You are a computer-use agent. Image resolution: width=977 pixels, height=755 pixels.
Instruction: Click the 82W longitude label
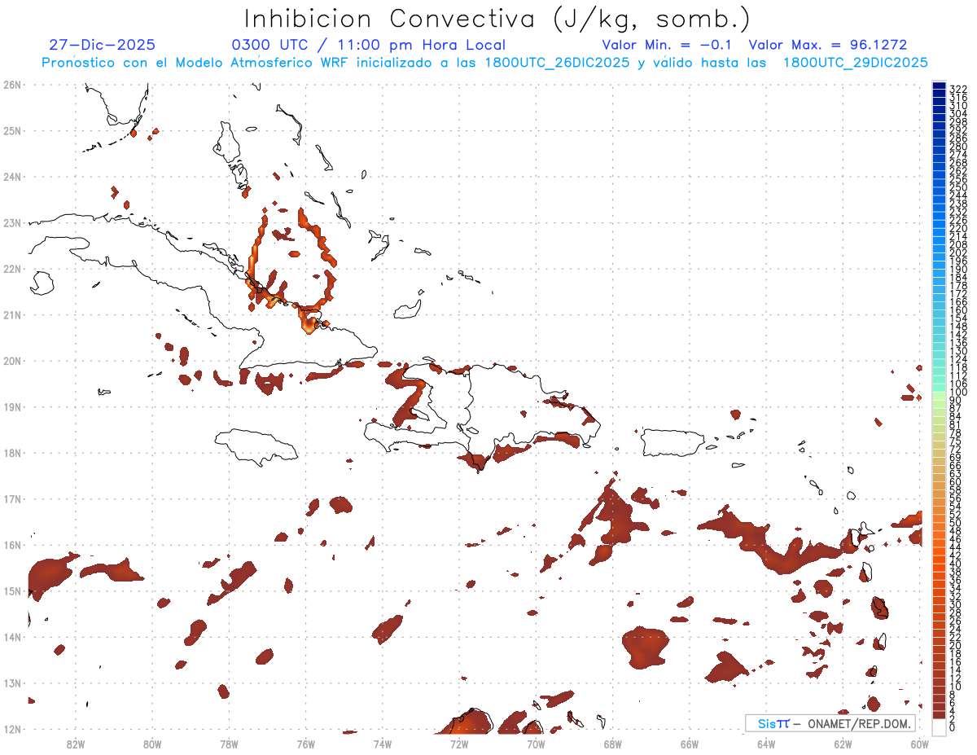pos(75,743)
